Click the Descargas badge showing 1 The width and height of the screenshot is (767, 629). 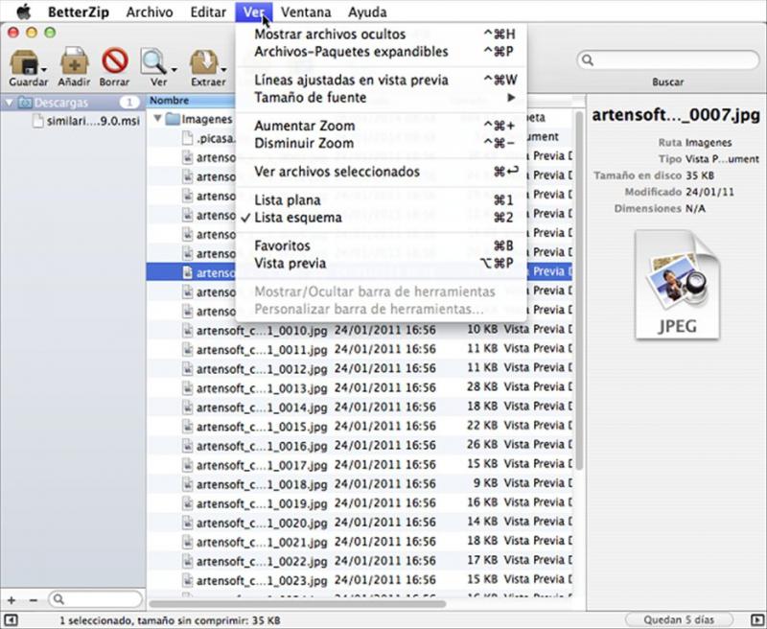pyautogui.click(x=129, y=103)
